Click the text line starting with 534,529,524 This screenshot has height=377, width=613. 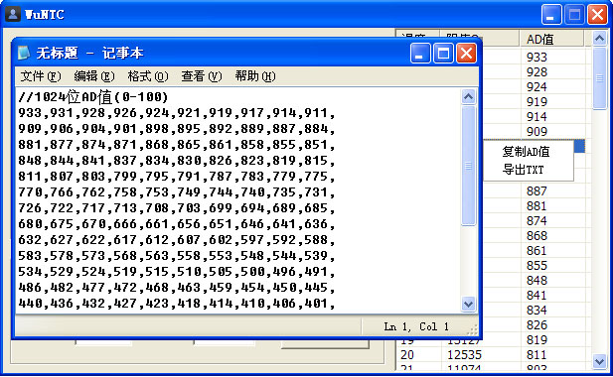176,272
